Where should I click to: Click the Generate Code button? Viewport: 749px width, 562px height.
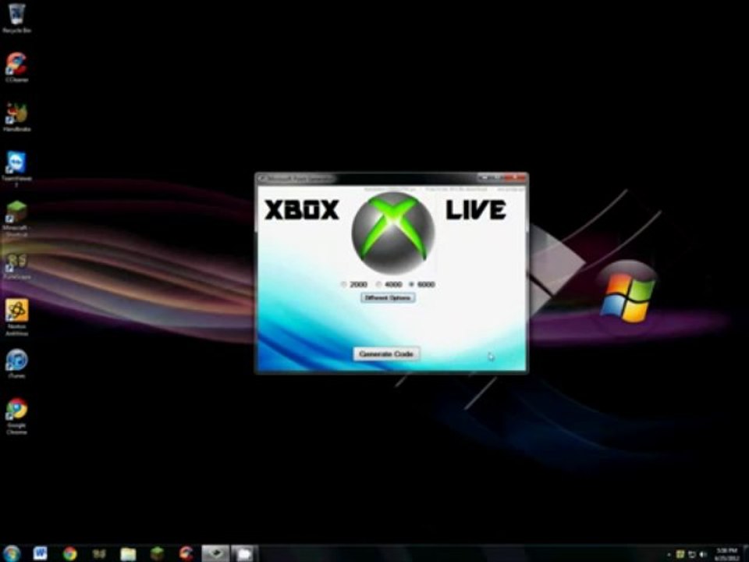pos(386,354)
